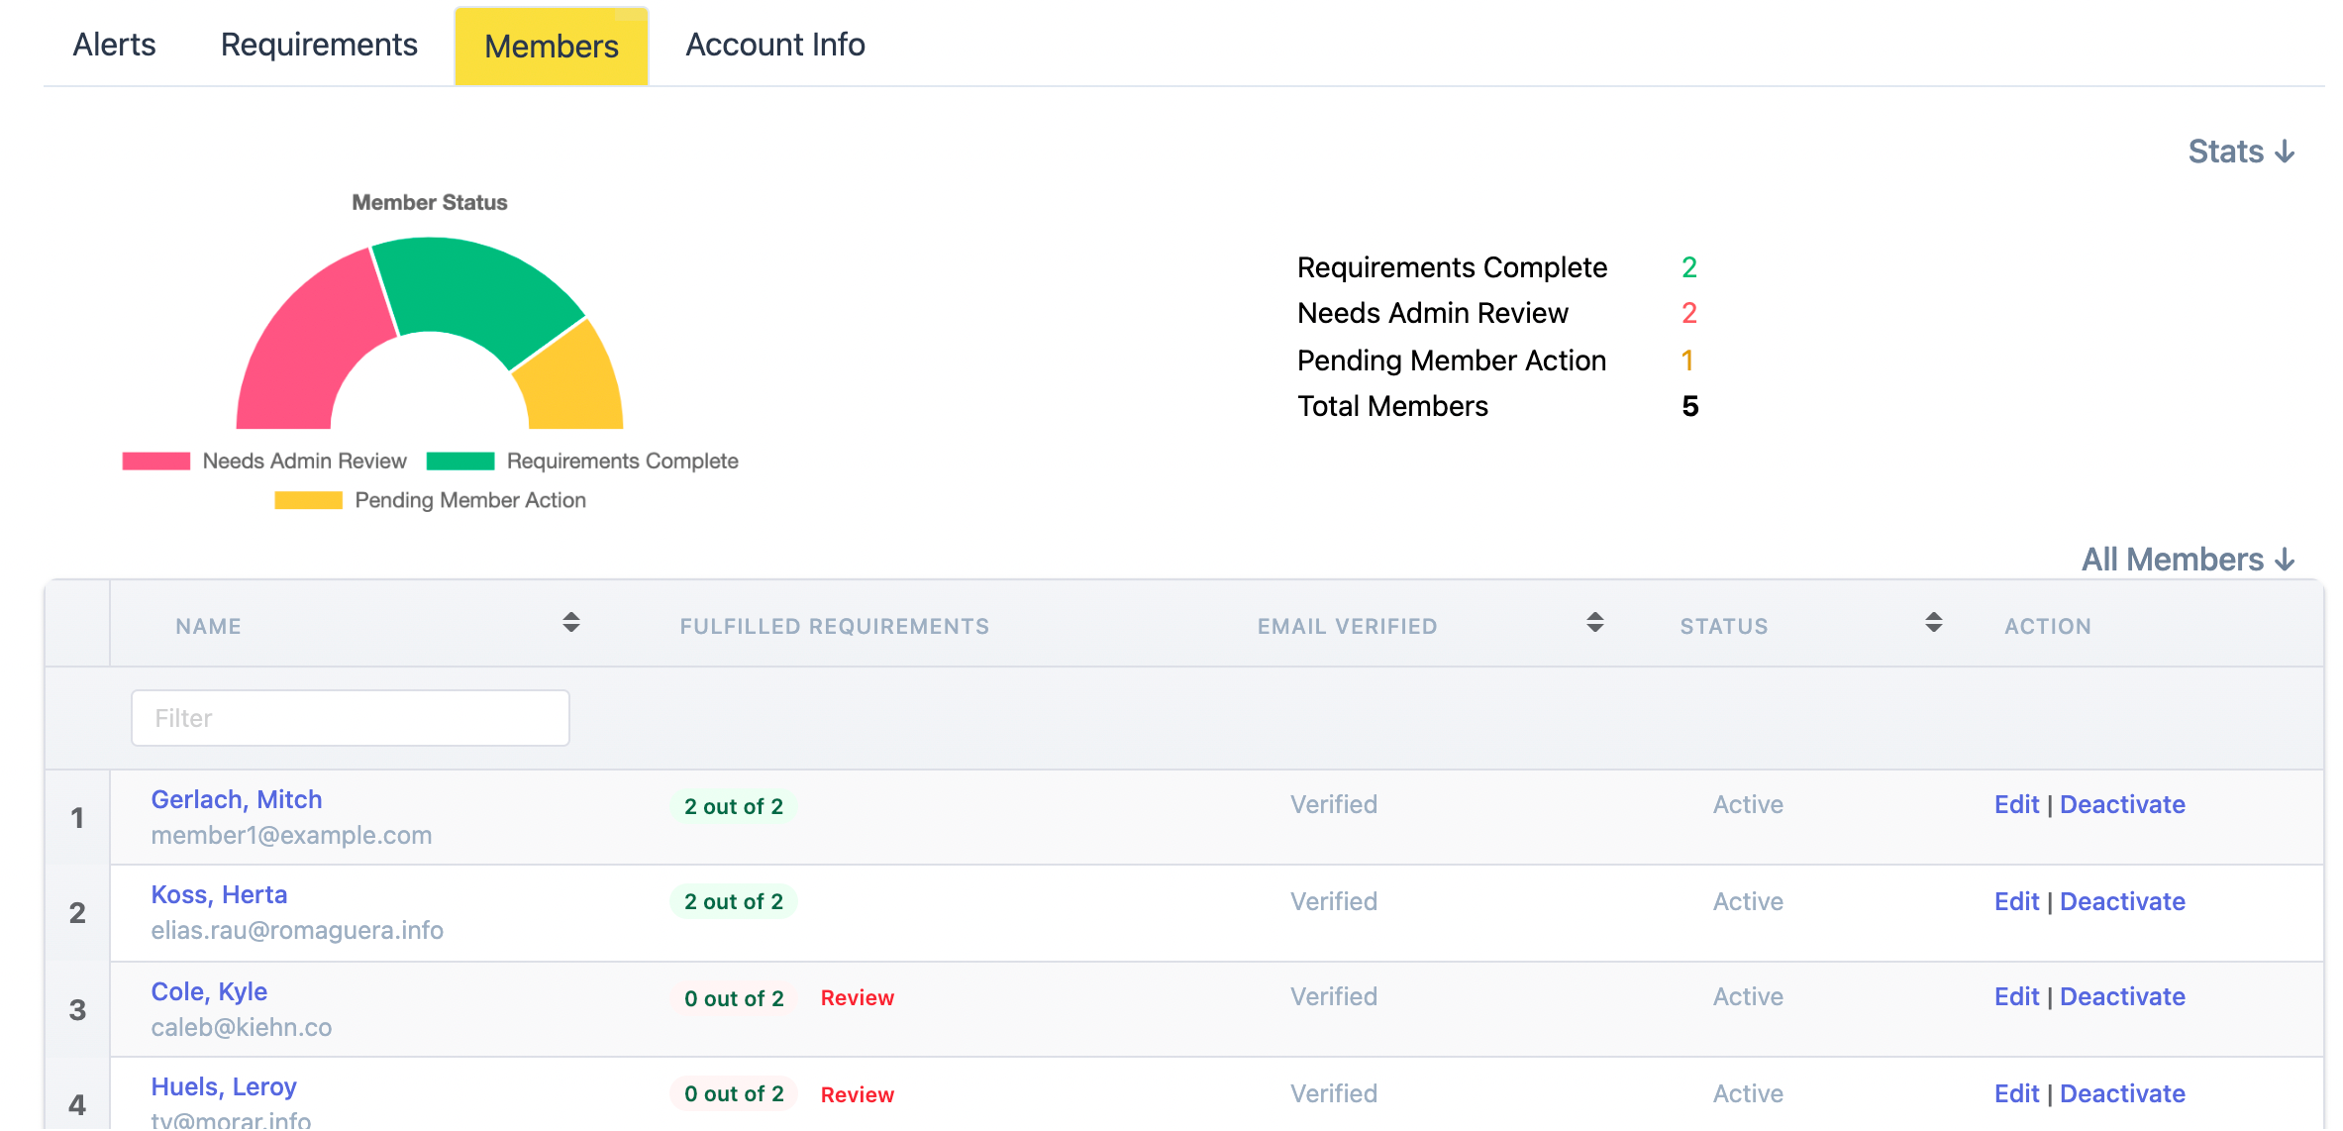Screen dimensions: 2343x1131
Task: Open Huels, Leroy member profile
Action: tap(224, 1086)
